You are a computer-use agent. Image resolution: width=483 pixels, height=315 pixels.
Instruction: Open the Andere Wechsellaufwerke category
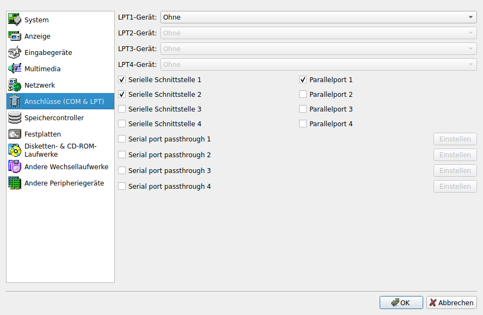[x=66, y=167]
